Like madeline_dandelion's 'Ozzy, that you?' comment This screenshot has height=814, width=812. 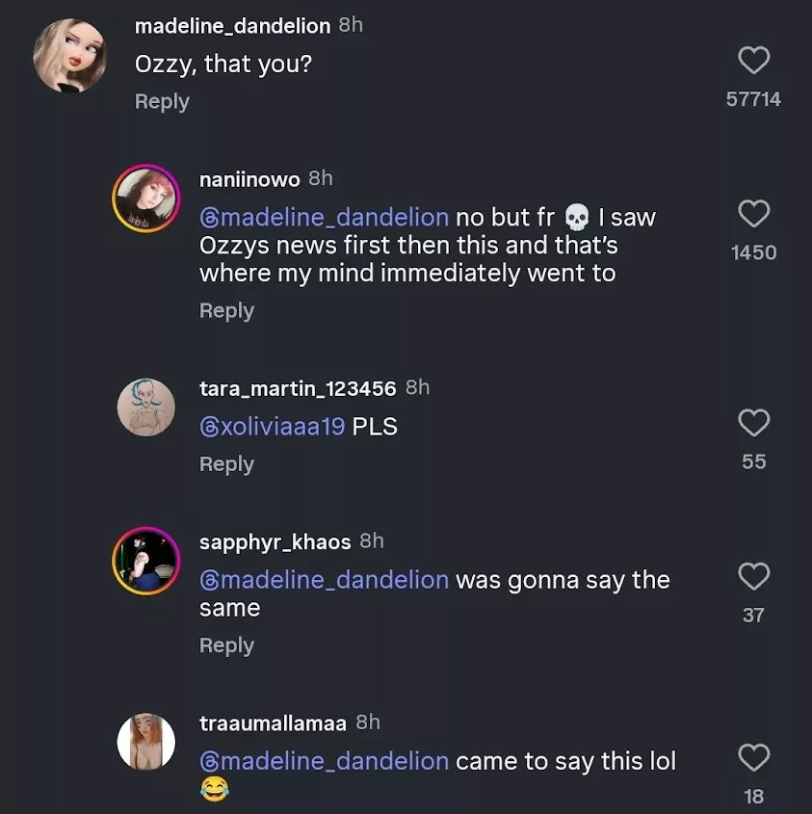tap(753, 62)
